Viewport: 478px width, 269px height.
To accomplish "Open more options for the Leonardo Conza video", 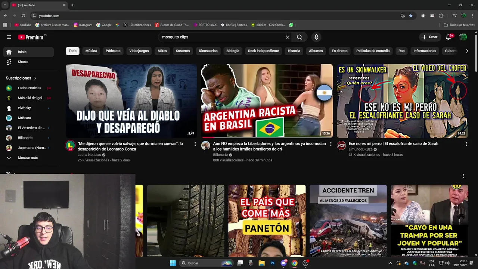I will (x=195, y=144).
